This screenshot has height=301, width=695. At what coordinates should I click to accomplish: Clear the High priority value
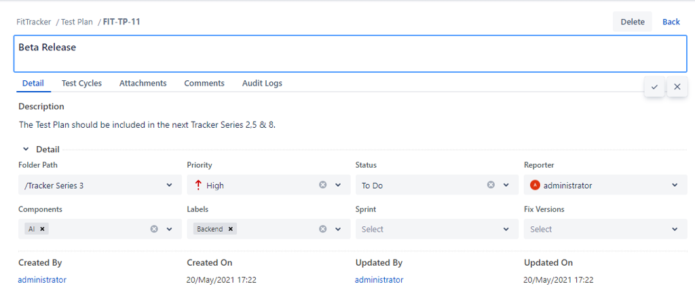[x=322, y=185]
